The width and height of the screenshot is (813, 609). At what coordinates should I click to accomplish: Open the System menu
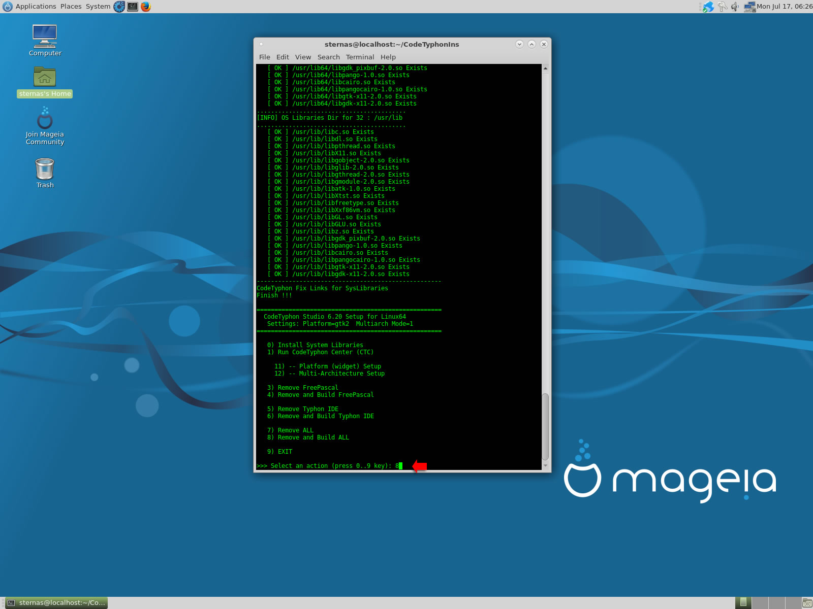98,7
